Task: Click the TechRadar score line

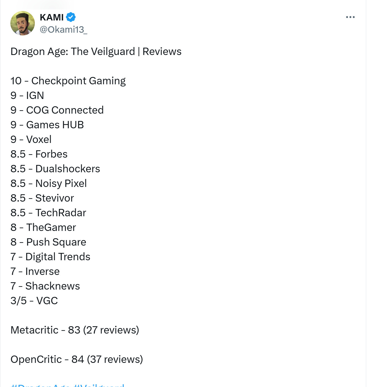Action: click(x=48, y=213)
